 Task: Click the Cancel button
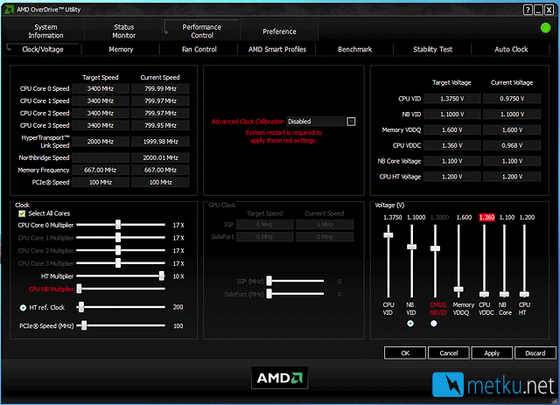pyautogui.click(x=449, y=353)
